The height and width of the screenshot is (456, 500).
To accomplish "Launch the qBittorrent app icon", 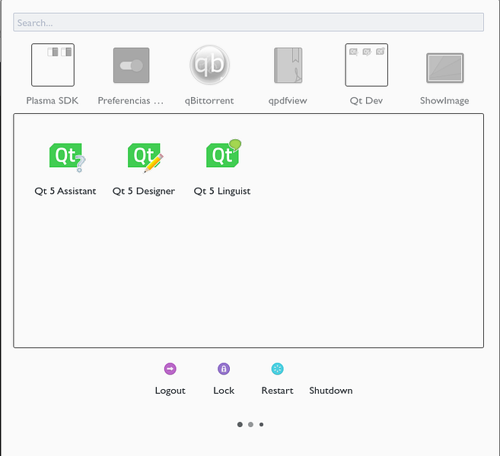I will click(x=209, y=65).
